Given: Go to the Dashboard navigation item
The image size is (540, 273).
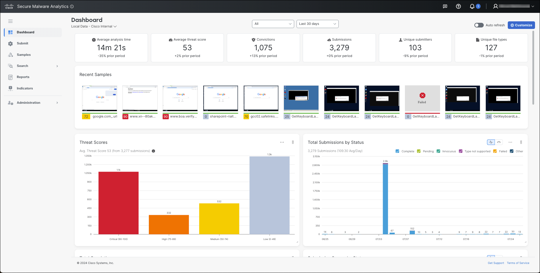Looking at the screenshot, I should 25,32.
